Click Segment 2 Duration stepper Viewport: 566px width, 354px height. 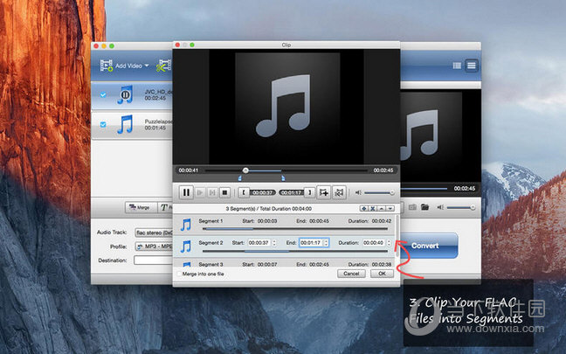390,243
